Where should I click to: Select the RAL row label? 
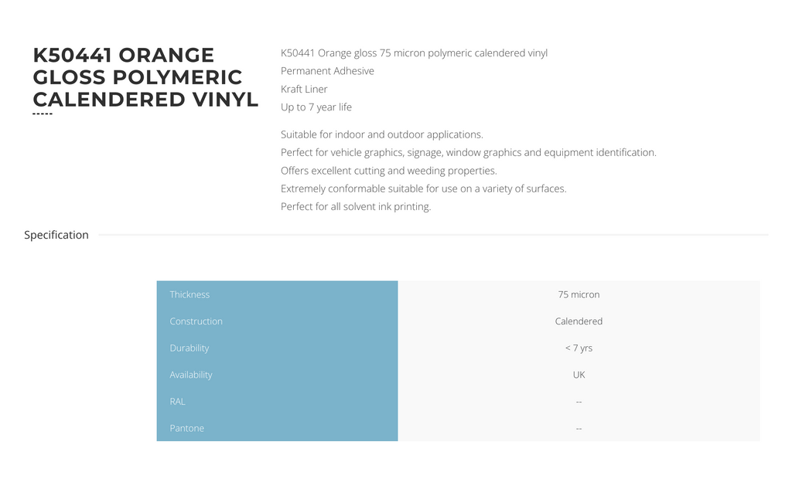(177, 402)
